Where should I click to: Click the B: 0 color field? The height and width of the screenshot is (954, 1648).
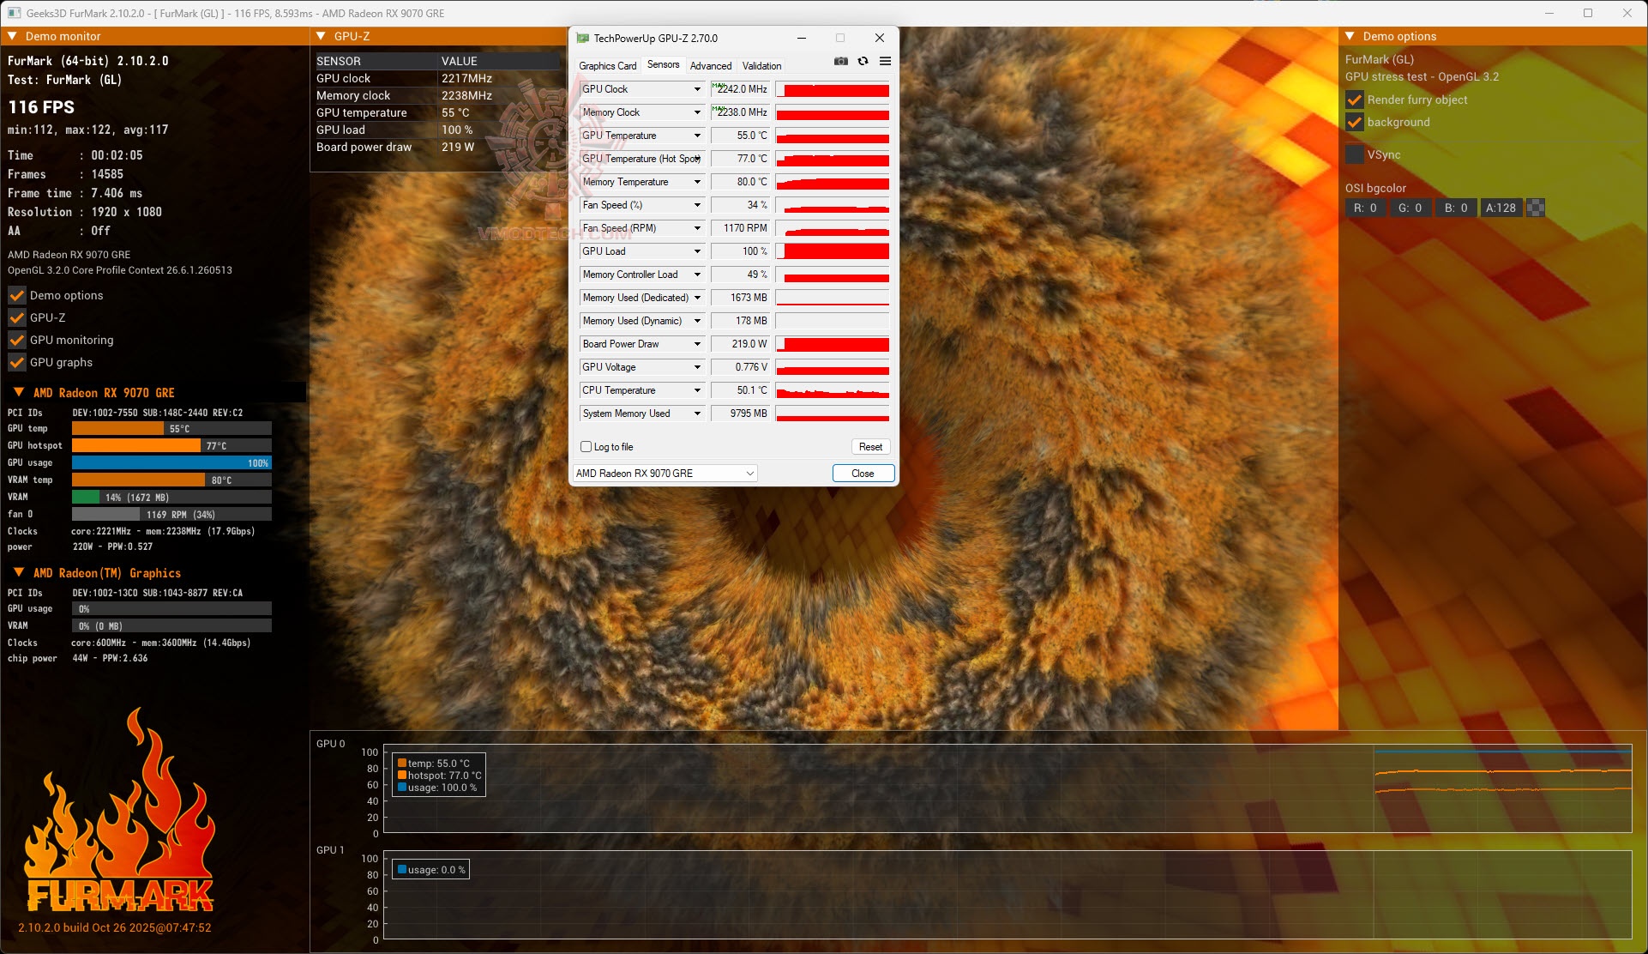(1456, 208)
